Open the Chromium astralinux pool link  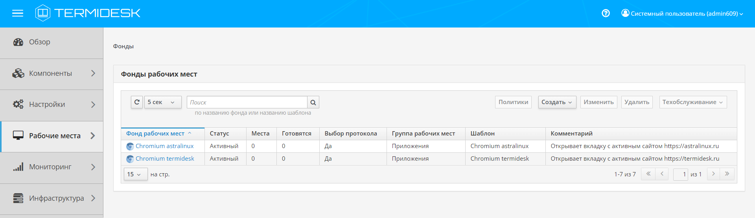(164, 146)
